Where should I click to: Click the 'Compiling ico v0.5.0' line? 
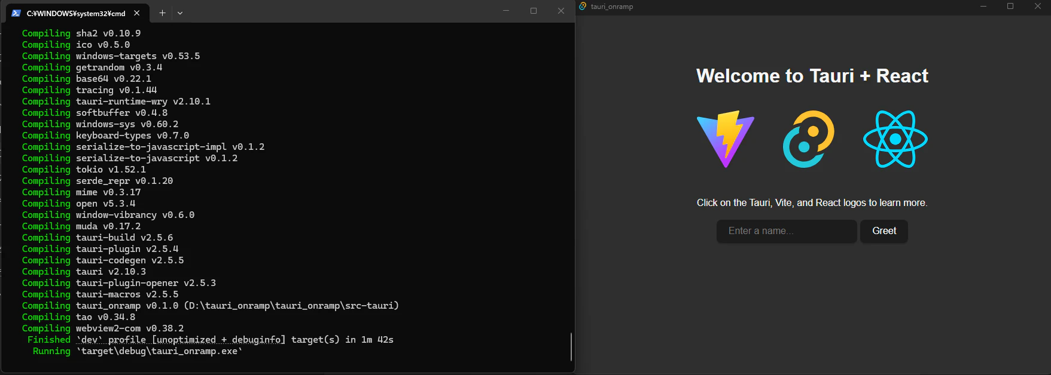(x=76, y=45)
